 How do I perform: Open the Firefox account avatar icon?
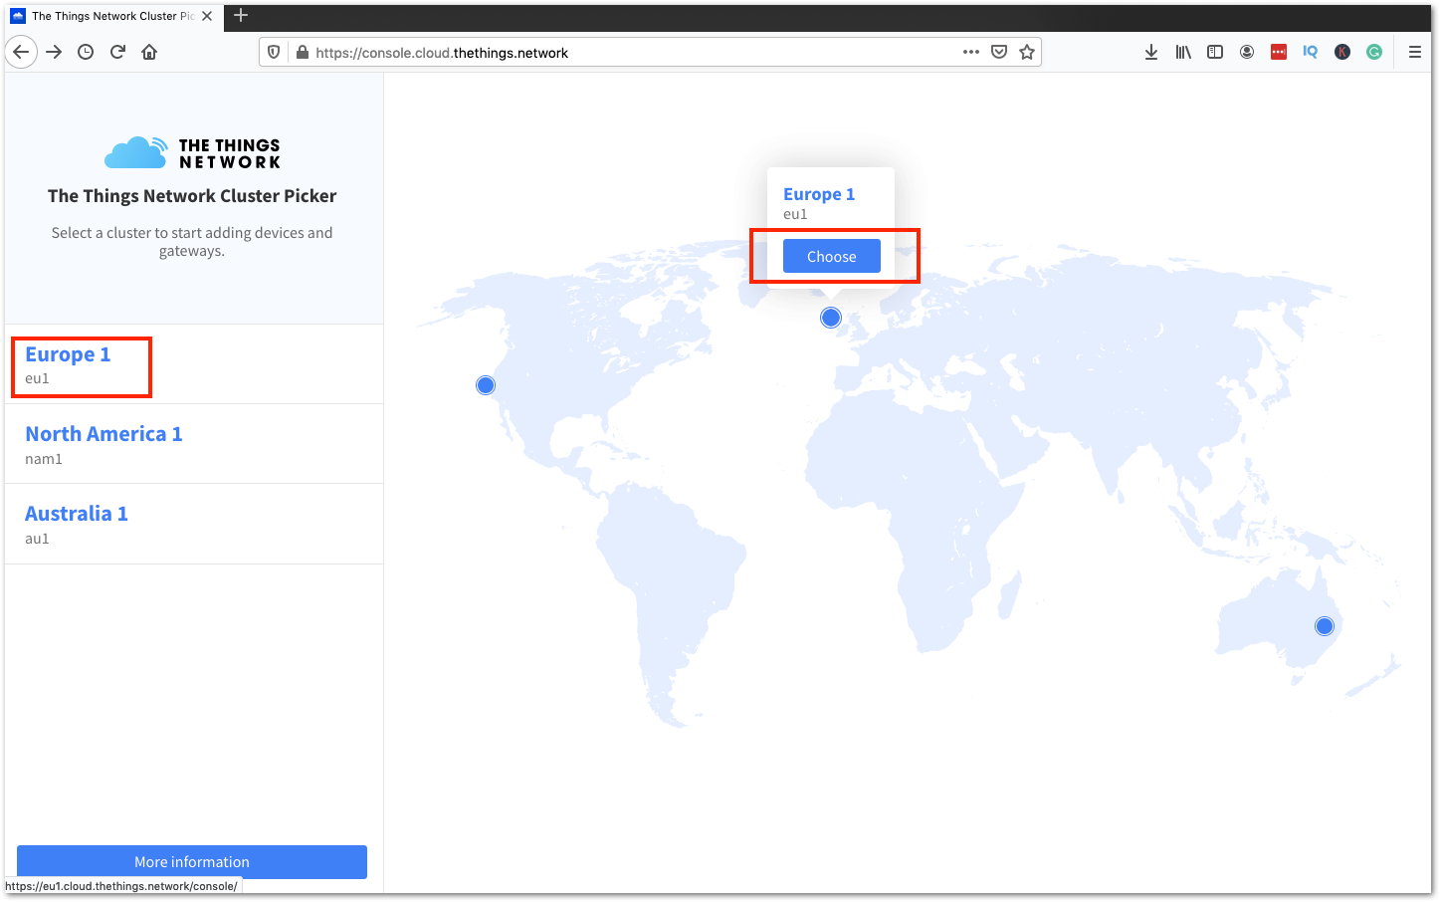pos(1247,52)
